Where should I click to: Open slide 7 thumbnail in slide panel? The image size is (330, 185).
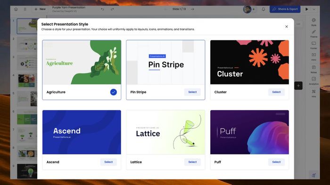pos(27,135)
